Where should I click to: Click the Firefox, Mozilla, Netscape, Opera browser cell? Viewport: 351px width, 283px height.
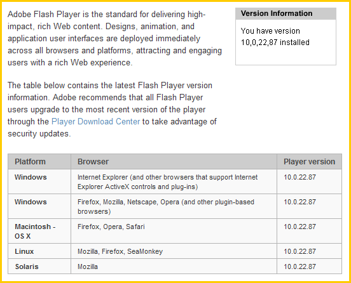(174, 206)
